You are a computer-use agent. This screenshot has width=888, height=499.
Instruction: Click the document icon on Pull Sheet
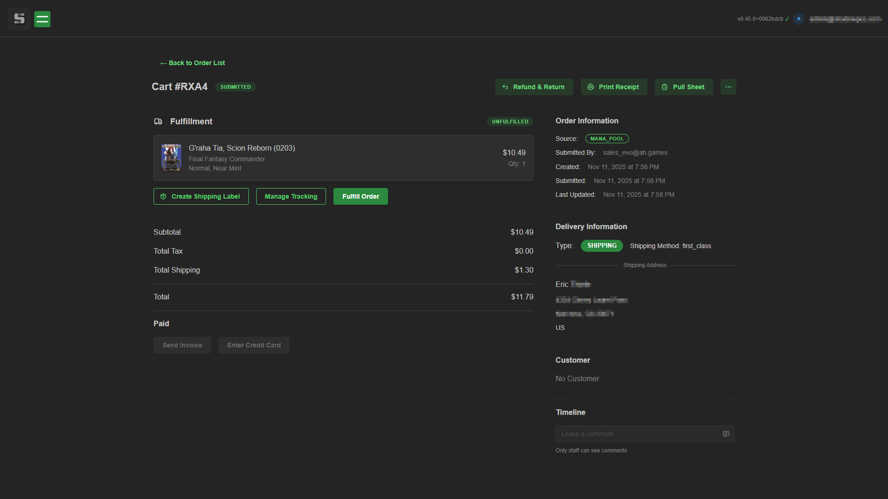tap(665, 87)
